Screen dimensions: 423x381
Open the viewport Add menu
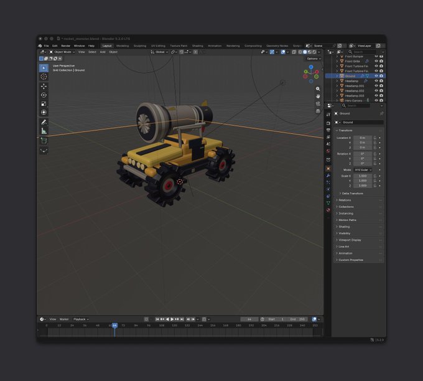tap(103, 52)
